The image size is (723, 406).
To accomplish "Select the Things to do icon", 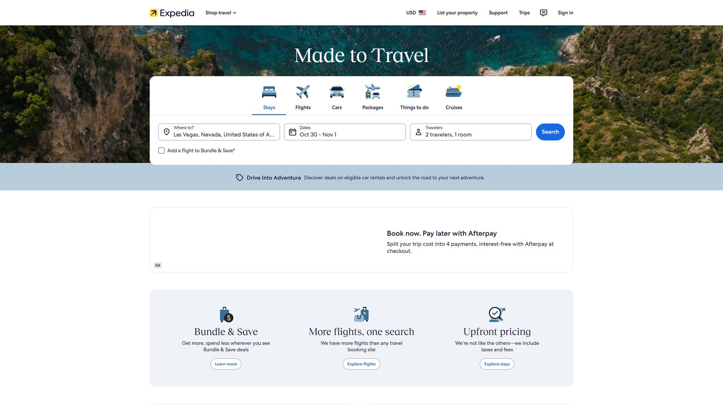I will (x=414, y=91).
